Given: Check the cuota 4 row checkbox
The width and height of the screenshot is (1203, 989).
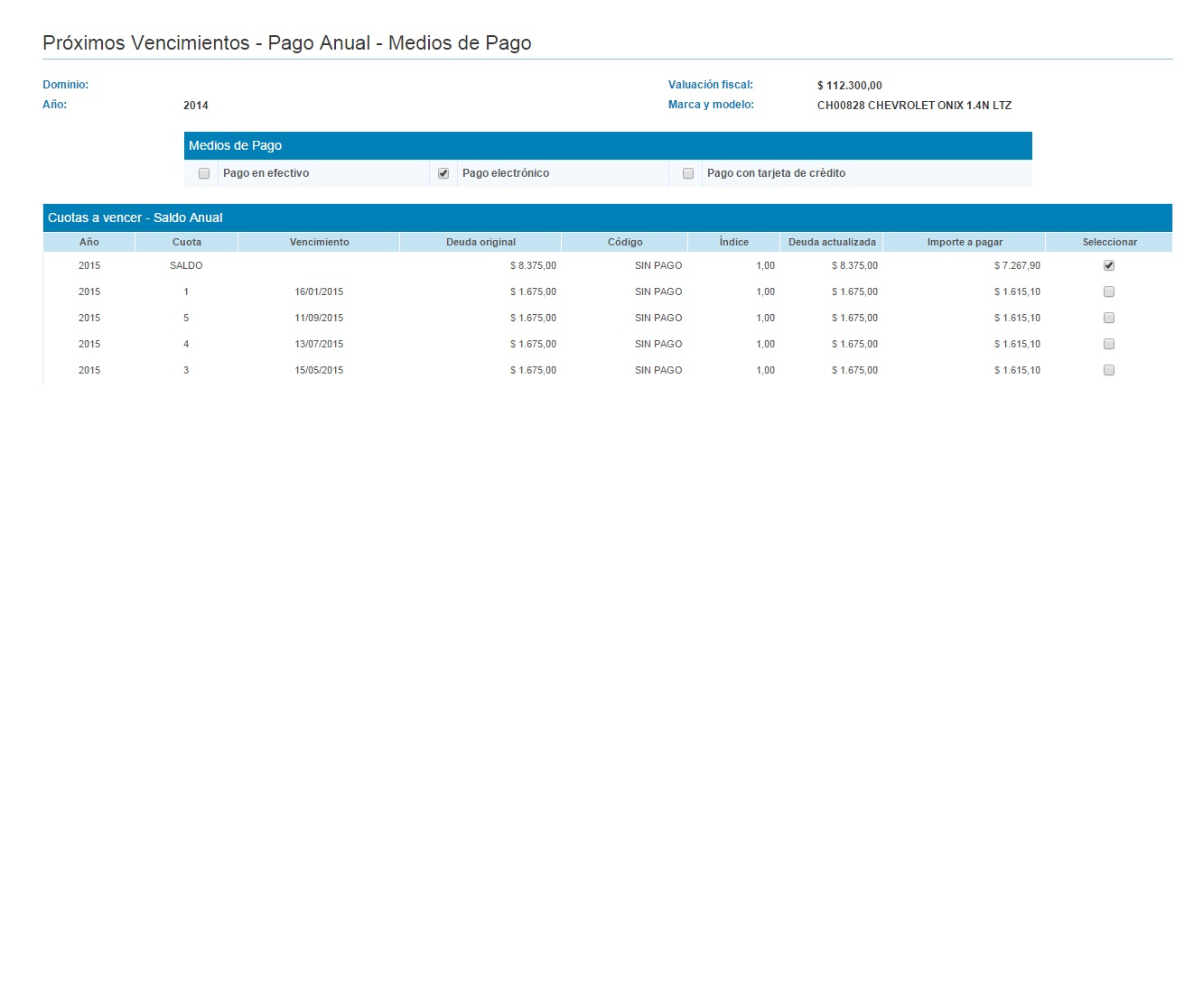Looking at the screenshot, I should click(1109, 344).
